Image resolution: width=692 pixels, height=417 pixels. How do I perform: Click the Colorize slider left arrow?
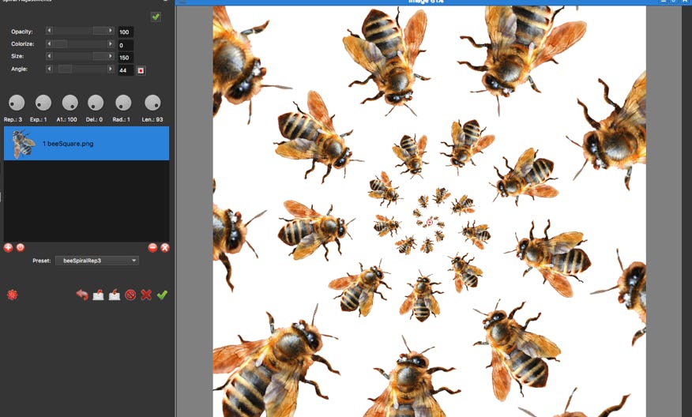point(49,43)
